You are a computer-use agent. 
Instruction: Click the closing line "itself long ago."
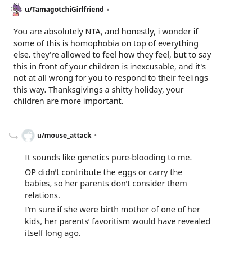pos(53,233)
